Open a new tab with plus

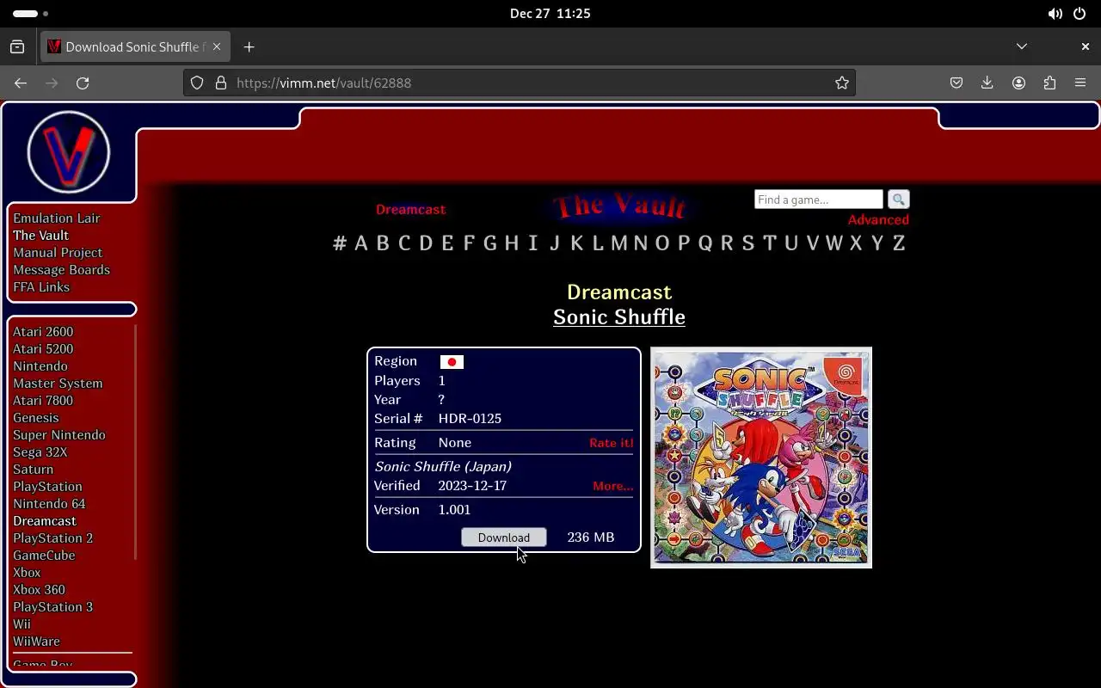click(249, 46)
